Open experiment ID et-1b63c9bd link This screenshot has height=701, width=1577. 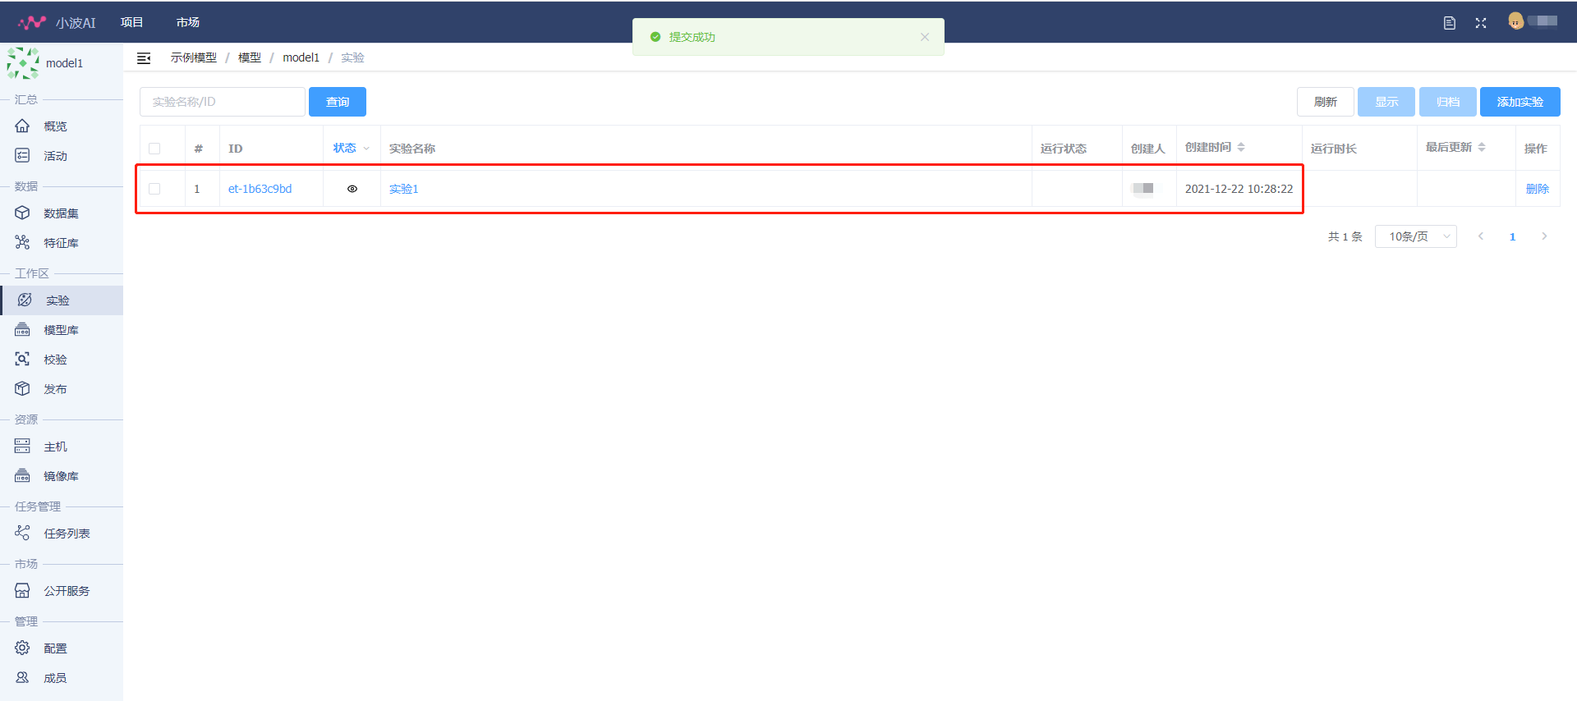pyautogui.click(x=260, y=189)
